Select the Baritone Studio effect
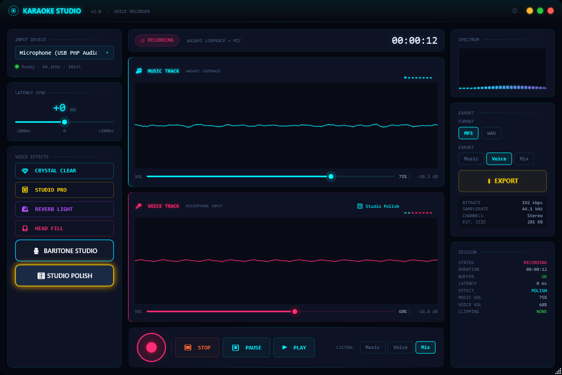This screenshot has width=562, height=375. click(x=65, y=251)
